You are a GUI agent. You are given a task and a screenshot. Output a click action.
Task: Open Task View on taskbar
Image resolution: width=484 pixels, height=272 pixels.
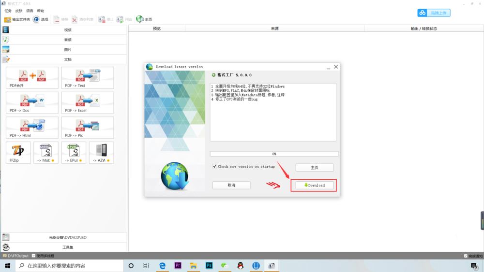coord(146,266)
